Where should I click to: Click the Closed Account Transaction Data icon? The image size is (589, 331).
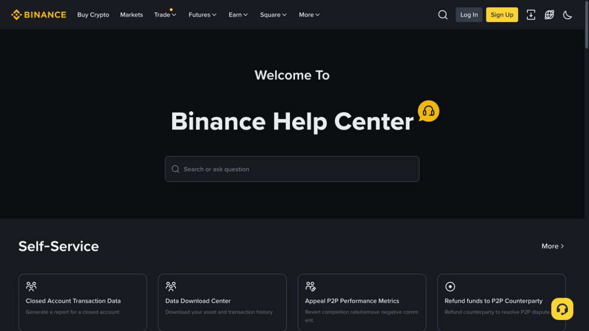31,286
